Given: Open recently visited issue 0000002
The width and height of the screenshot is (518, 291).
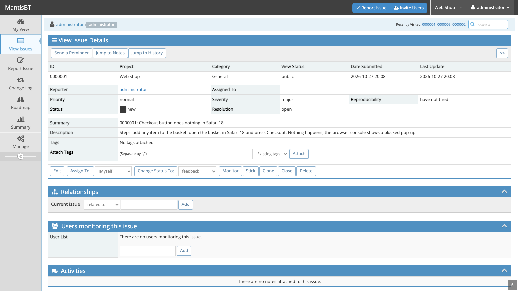Looking at the screenshot, I should pos(459,25).
